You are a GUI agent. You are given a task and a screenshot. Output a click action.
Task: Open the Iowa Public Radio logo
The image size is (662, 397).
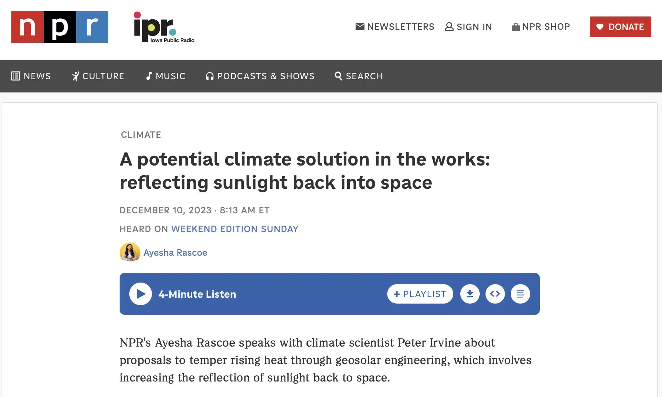point(164,27)
